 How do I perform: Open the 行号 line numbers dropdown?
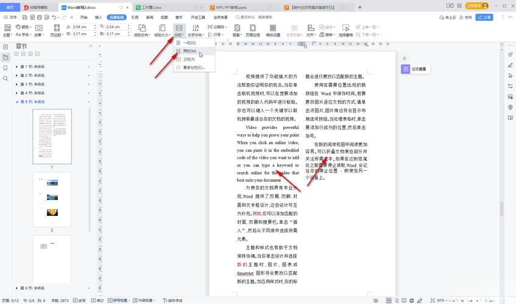pos(216,35)
